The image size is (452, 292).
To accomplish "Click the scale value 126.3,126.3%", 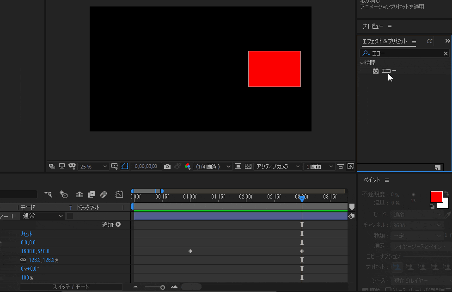I will point(43,260).
